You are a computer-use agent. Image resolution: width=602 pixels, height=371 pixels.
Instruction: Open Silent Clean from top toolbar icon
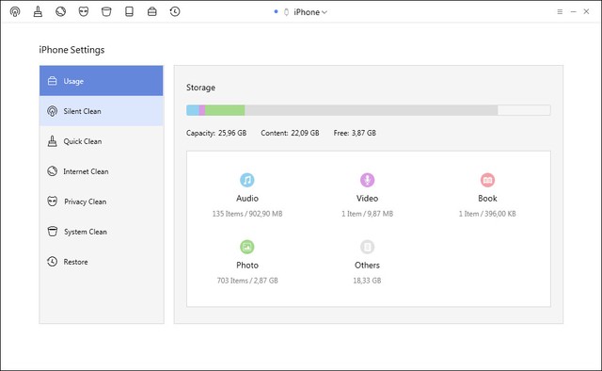tap(15, 12)
